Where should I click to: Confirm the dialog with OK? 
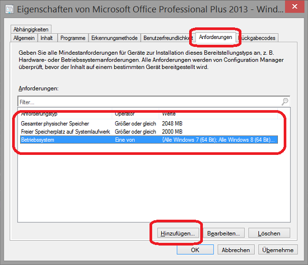(195, 250)
